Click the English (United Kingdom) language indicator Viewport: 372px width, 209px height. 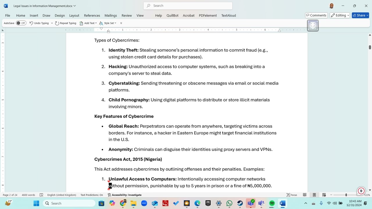[x=62, y=195]
